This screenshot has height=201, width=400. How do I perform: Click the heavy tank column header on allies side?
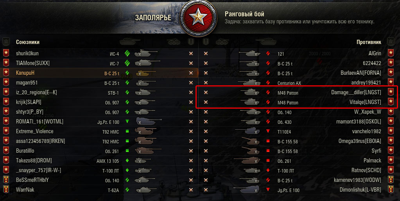(130, 41)
